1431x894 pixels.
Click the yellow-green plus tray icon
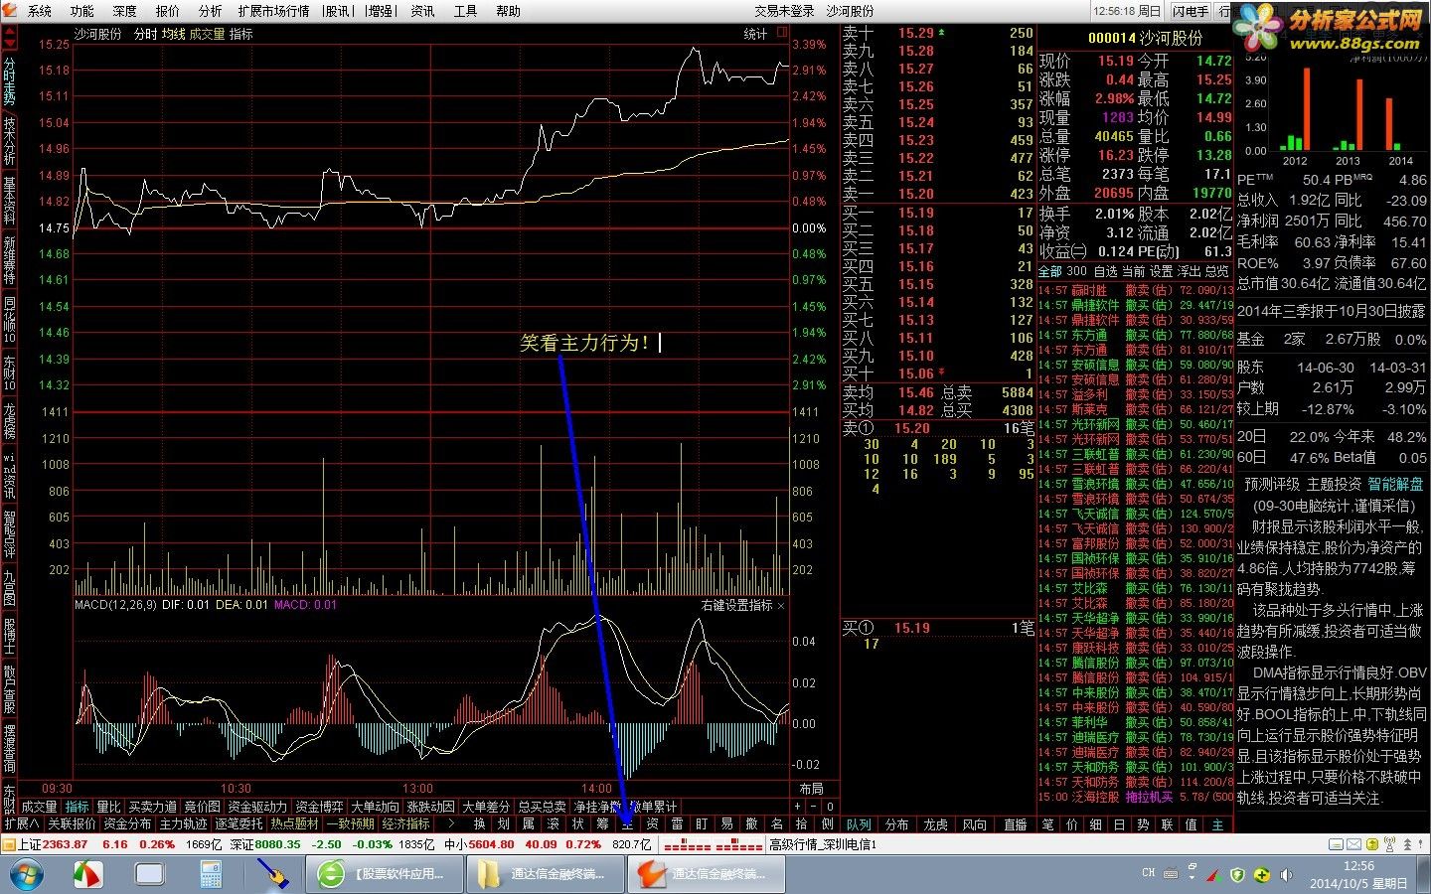pos(1261,875)
